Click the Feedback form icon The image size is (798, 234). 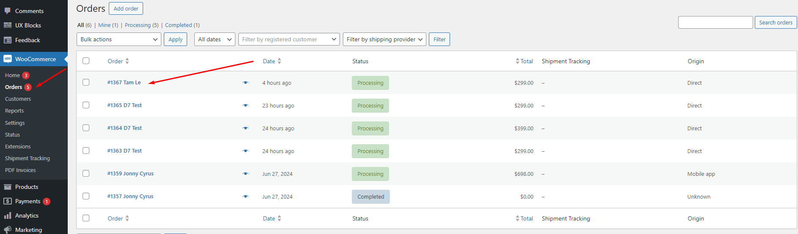point(8,40)
